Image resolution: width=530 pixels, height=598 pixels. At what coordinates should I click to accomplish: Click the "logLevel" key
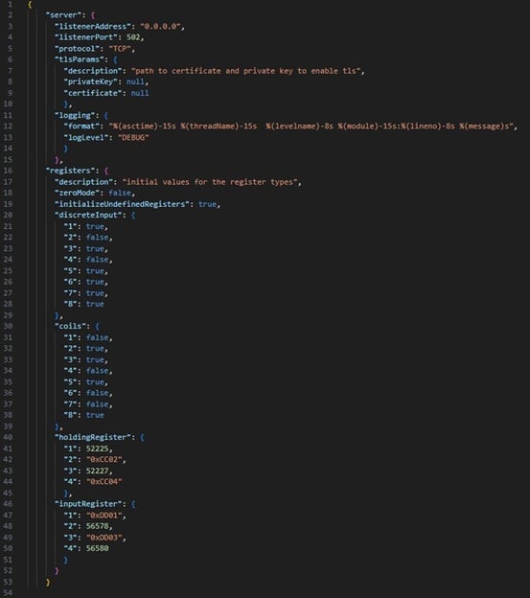86,137
